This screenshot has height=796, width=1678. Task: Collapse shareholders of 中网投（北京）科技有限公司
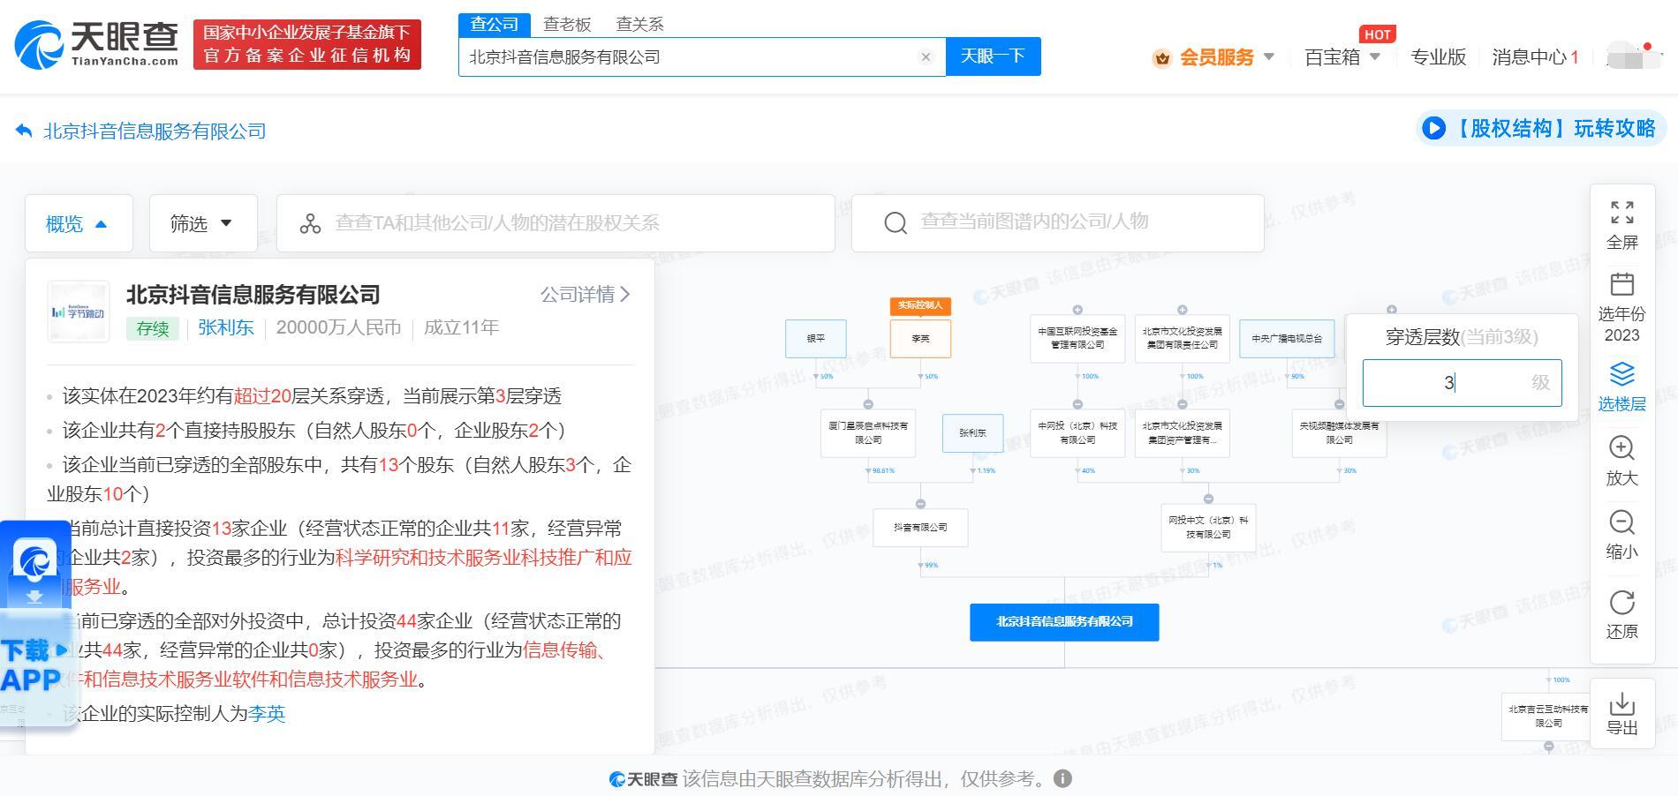1077,404
